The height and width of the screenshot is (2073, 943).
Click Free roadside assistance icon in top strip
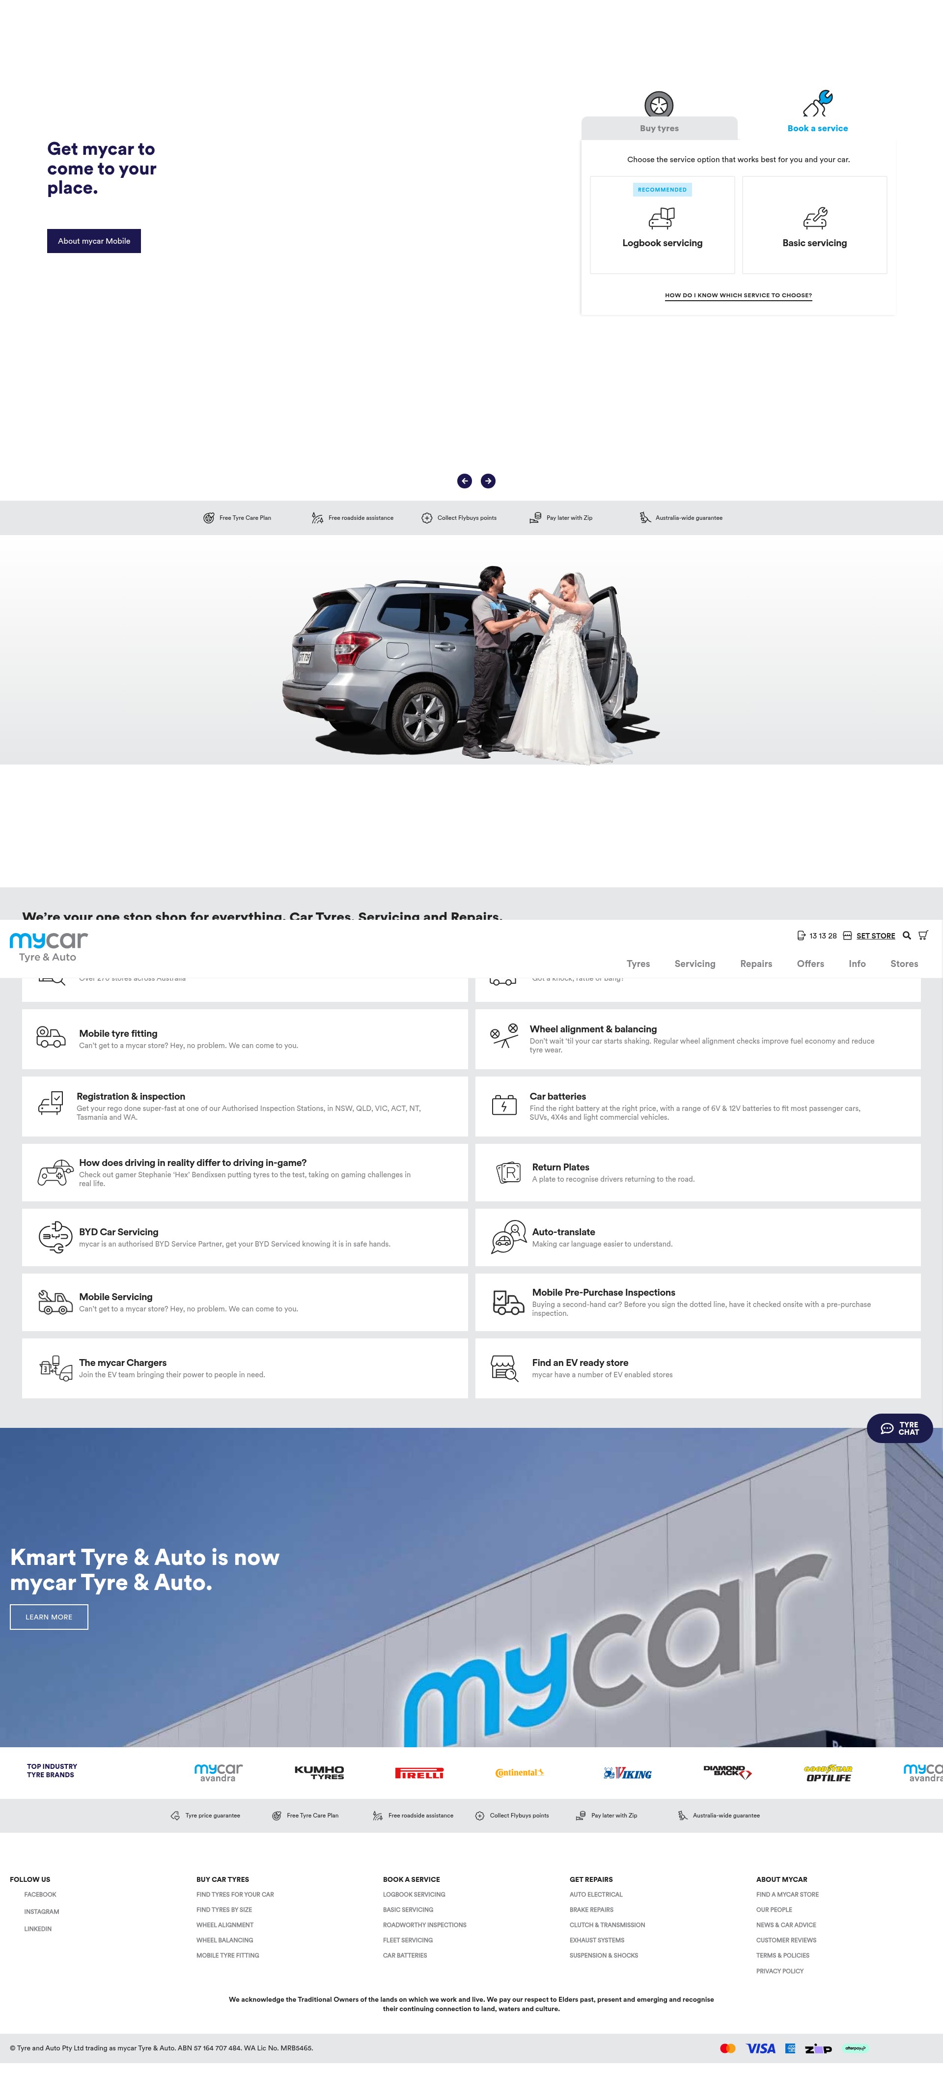pyautogui.click(x=317, y=517)
